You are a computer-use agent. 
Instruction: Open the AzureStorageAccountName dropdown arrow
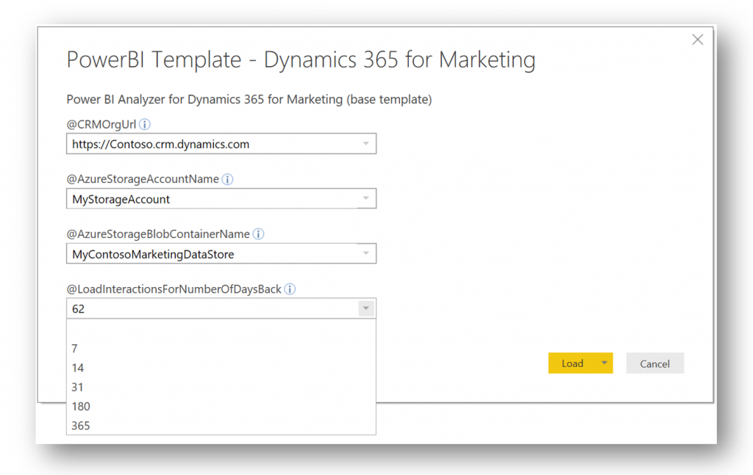pyautogui.click(x=366, y=198)
